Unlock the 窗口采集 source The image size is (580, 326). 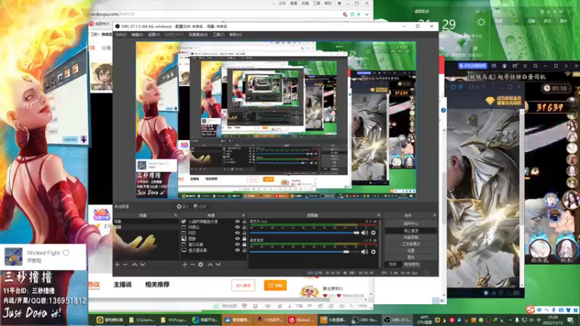(x=244, y=245)
